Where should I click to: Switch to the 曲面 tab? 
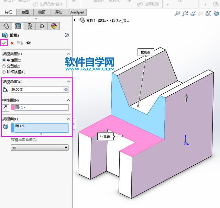[42, 12]
